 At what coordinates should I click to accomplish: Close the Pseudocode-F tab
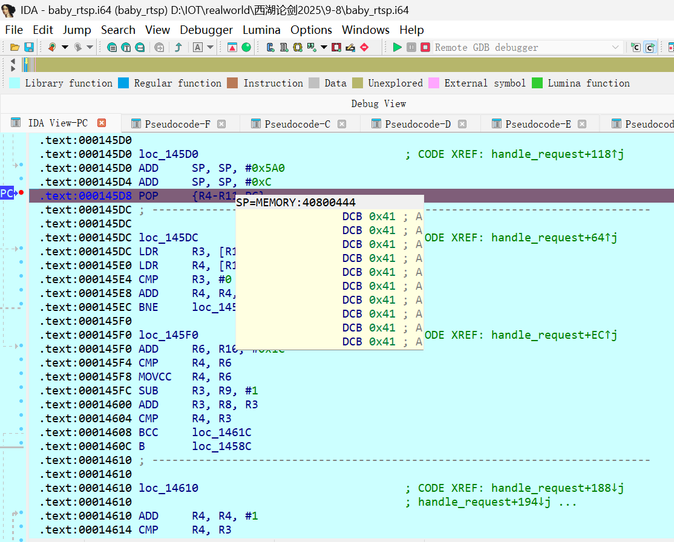pyautogui.click(x=221, y=124)
